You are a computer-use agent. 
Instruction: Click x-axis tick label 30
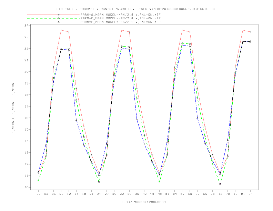point(114,194)
